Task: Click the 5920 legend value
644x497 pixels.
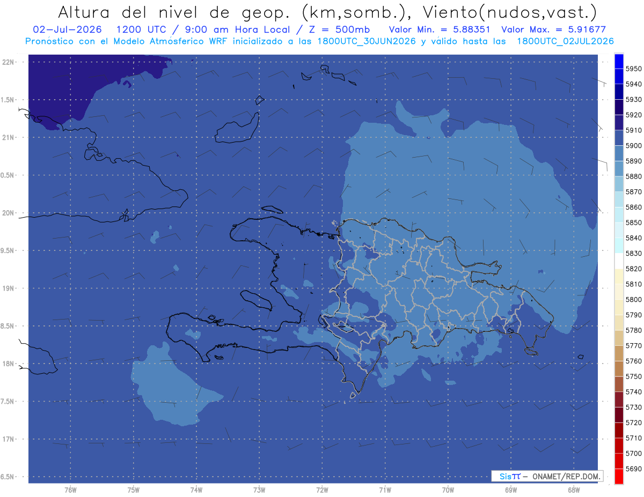Action: tap(633, 115)
